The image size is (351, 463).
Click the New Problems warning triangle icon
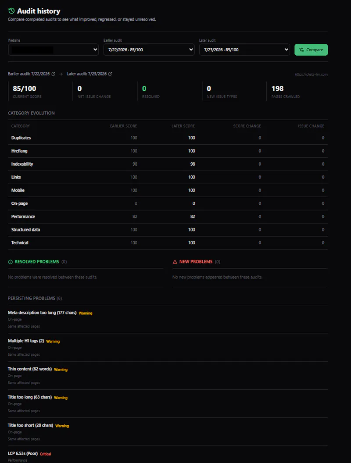pos(175,262)
